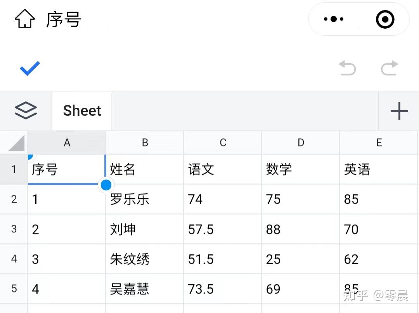Select cell with name 吴嘉慧
The width and height of the screenshot is (419, 313).
coord(145,289)
